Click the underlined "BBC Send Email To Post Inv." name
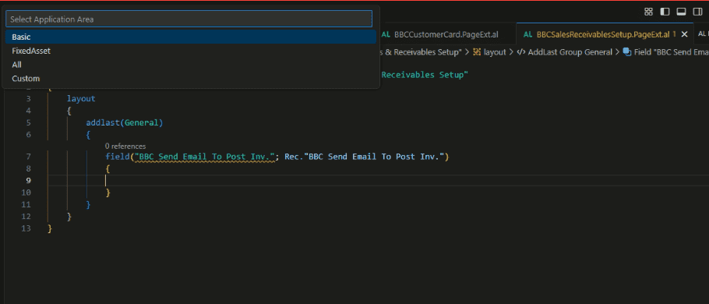709x304 pixels. (x=206, y=157)
